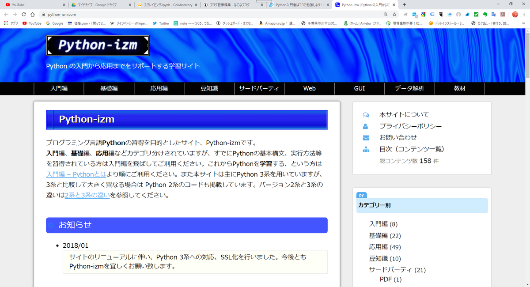The width and height of the screenshot is (530, 287).
Task: Open the Twitter bookmark
Action: tap(161, 23)
